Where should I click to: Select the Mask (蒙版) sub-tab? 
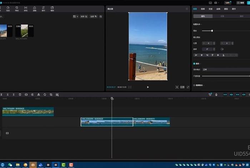click(x=241, y=16)
